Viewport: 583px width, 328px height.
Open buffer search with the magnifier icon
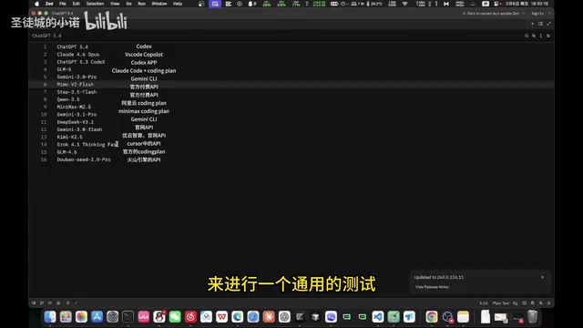coord(527,36)
